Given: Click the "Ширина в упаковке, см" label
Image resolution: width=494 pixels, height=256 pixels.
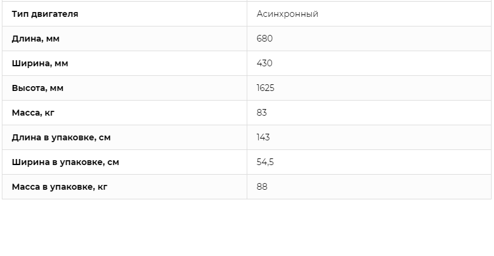Looking at the screenshot, I should [x=66, y=162].
